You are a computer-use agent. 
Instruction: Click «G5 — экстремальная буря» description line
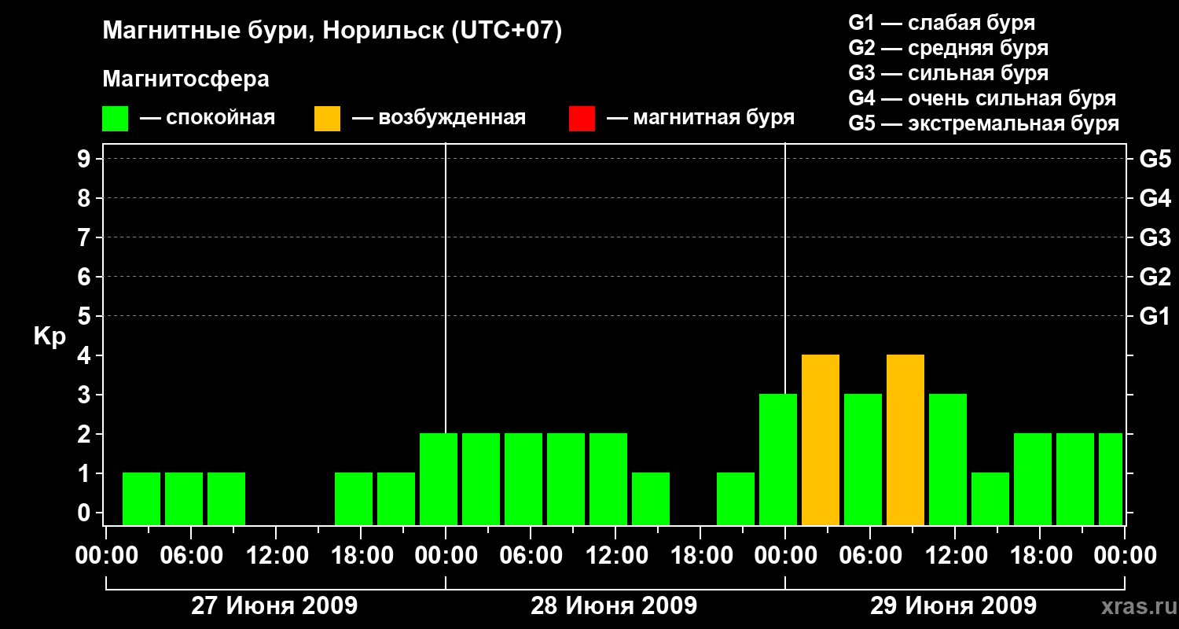point(983,123)
